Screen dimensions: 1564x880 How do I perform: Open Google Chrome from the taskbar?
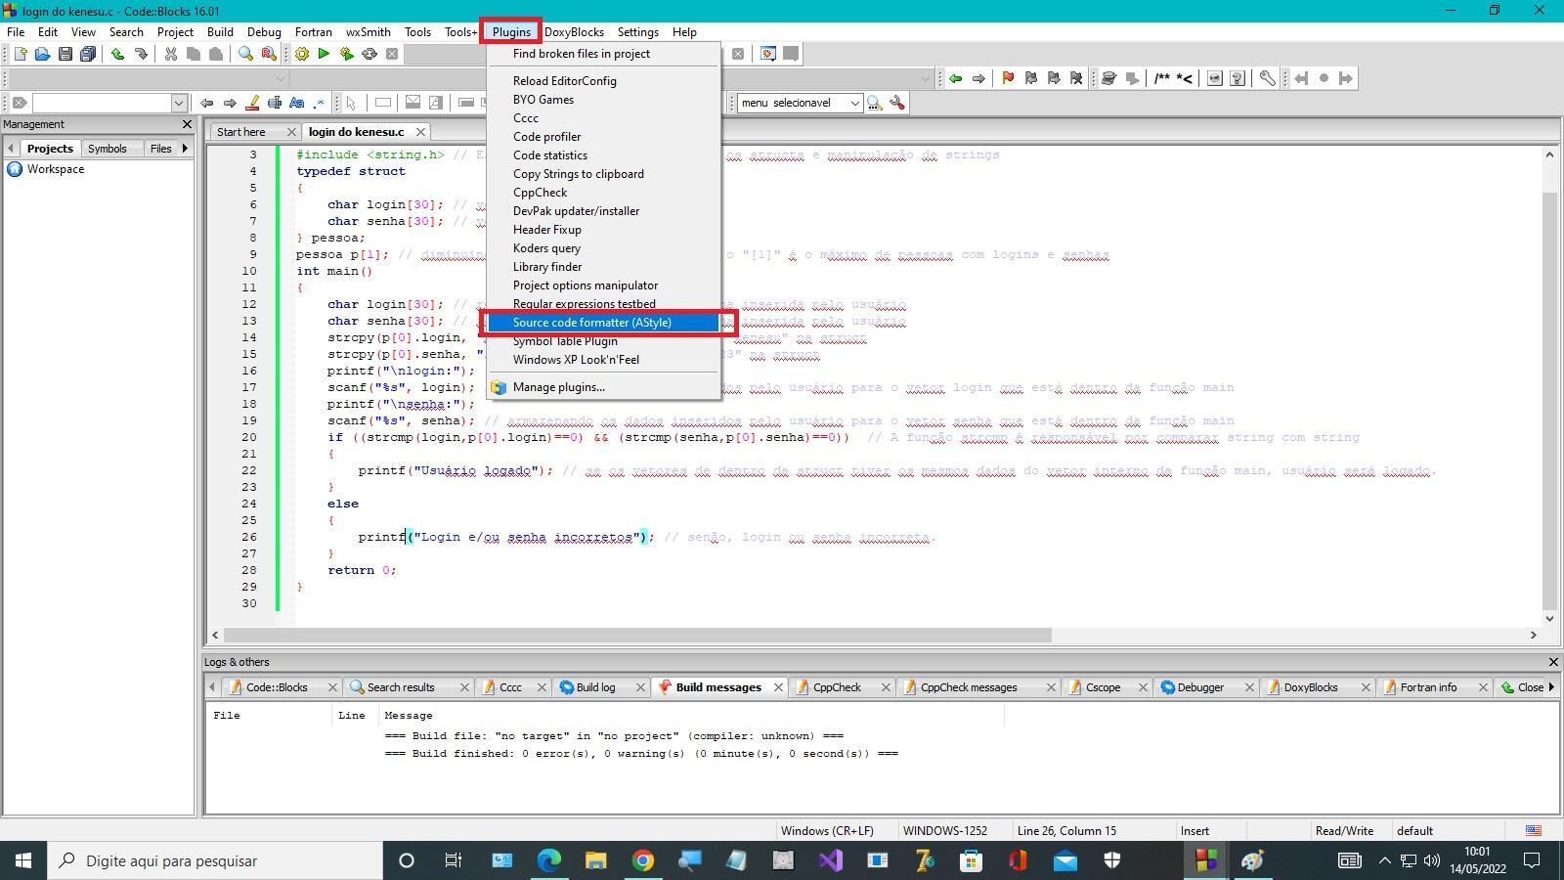[642, 860]
